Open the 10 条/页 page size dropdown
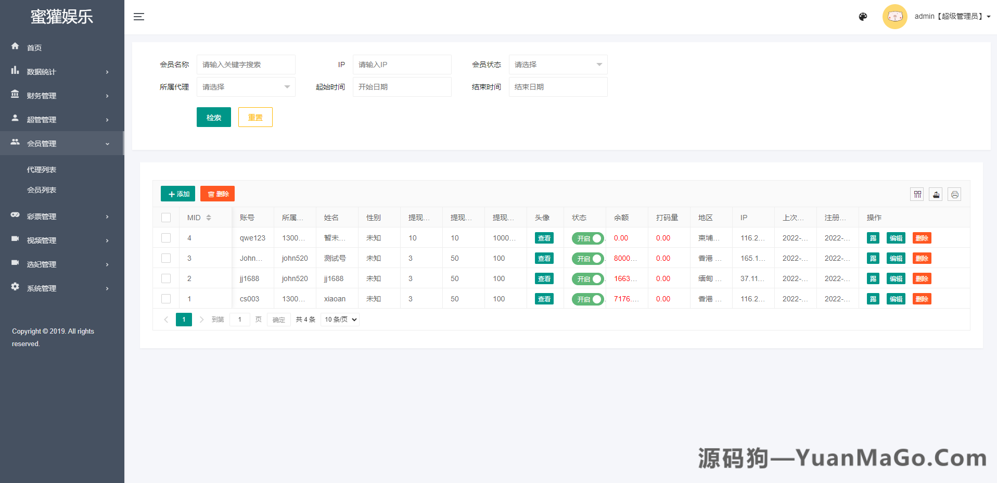 [x=339, y=319]
